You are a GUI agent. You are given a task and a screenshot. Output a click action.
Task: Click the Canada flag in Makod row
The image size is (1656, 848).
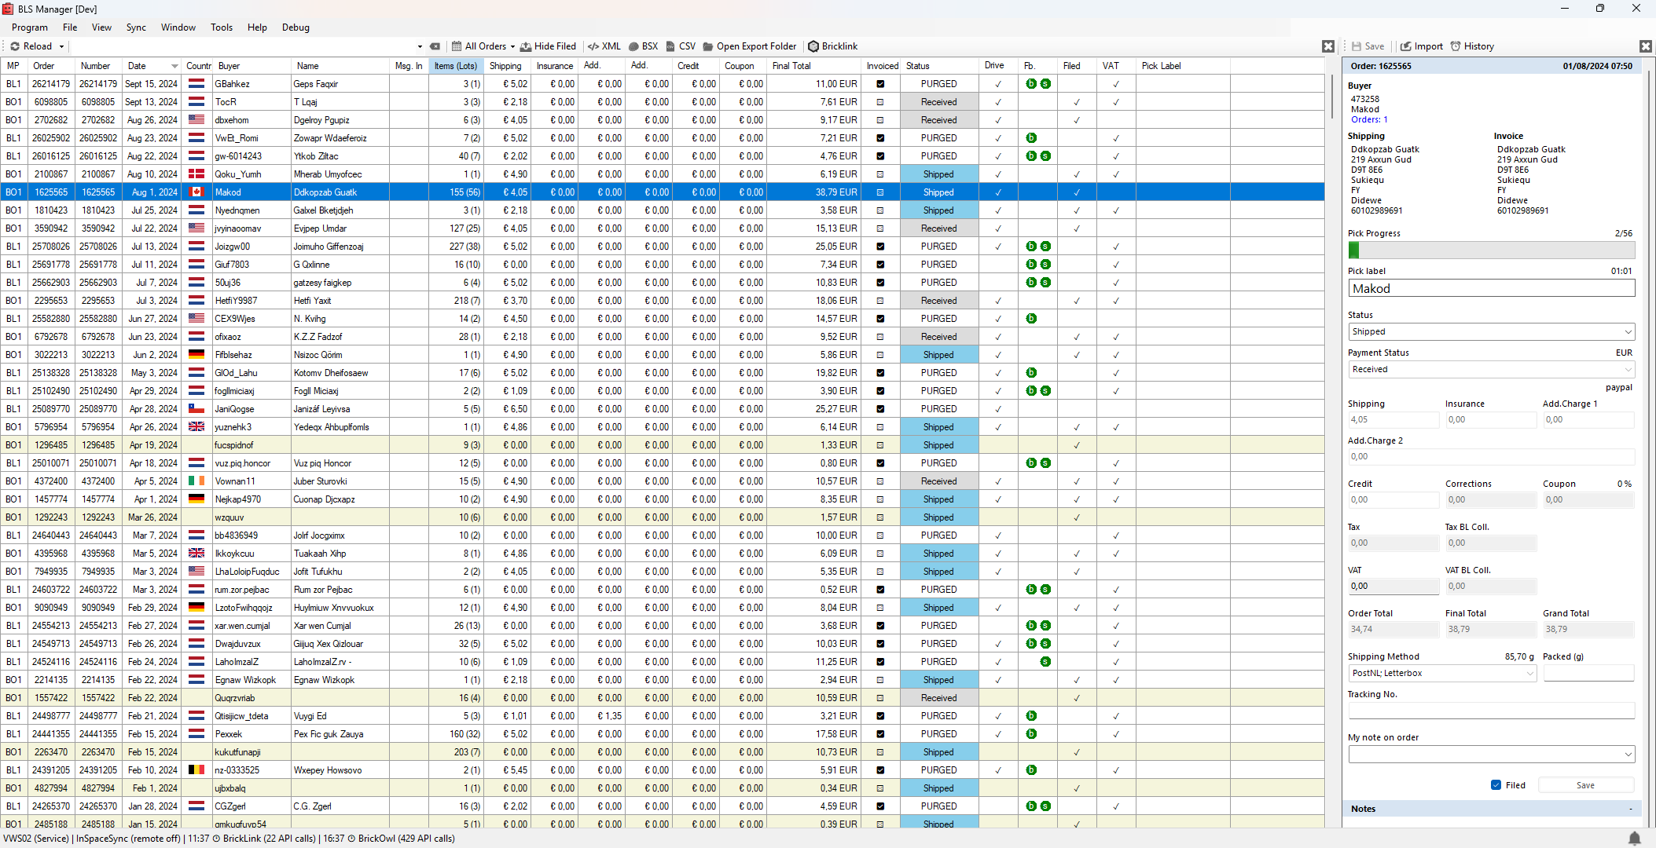click(x=196, y=192)
